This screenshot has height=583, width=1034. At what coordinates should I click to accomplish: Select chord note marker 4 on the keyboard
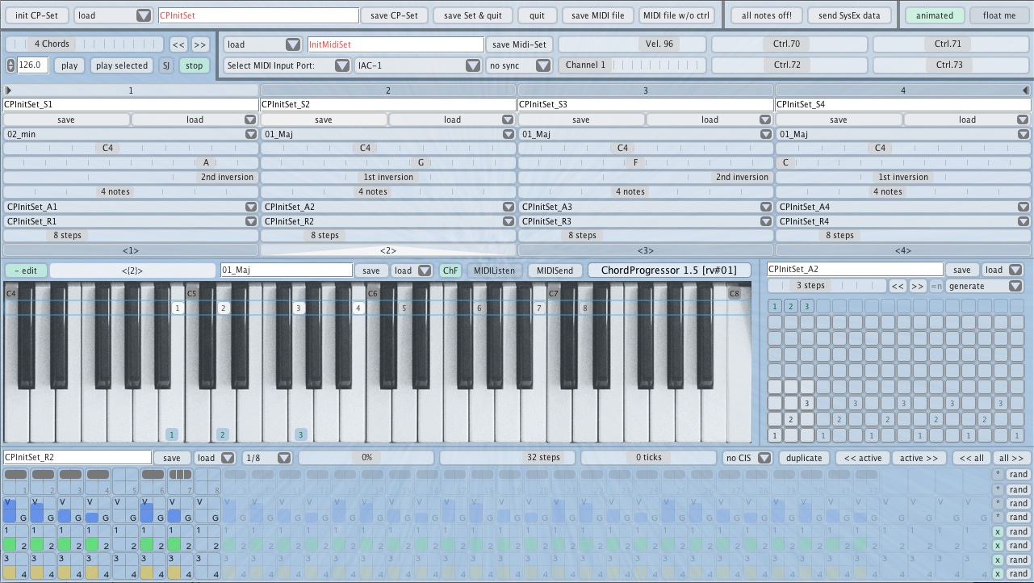click(x=358, y=308)
